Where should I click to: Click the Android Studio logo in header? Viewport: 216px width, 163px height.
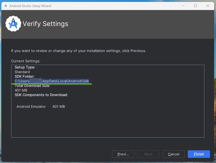point(13,24)
